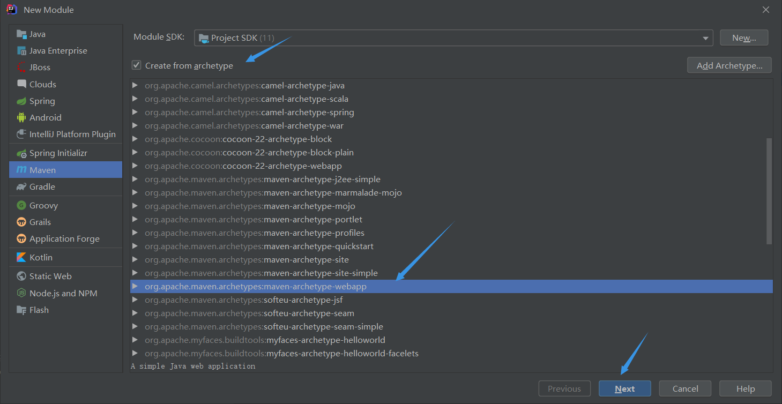Open the Module SDK dropdown
The width and height of the screenshot is (782, 404).
[x=453, y=38]
